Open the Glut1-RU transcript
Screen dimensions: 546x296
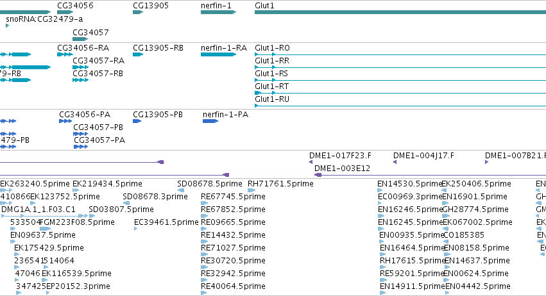[x=272, y=99]
